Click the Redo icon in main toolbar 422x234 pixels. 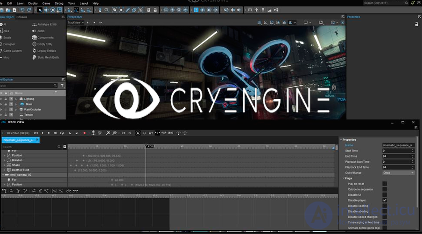(x=29, y=10)
